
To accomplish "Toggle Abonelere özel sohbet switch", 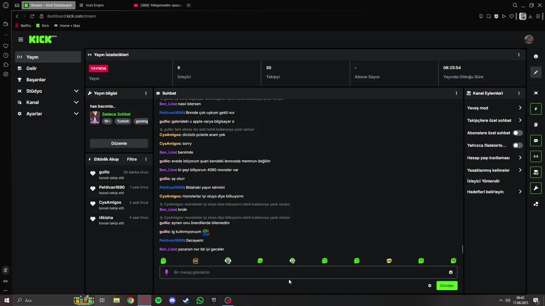I will pyautogui.click(x=518, y=133).
